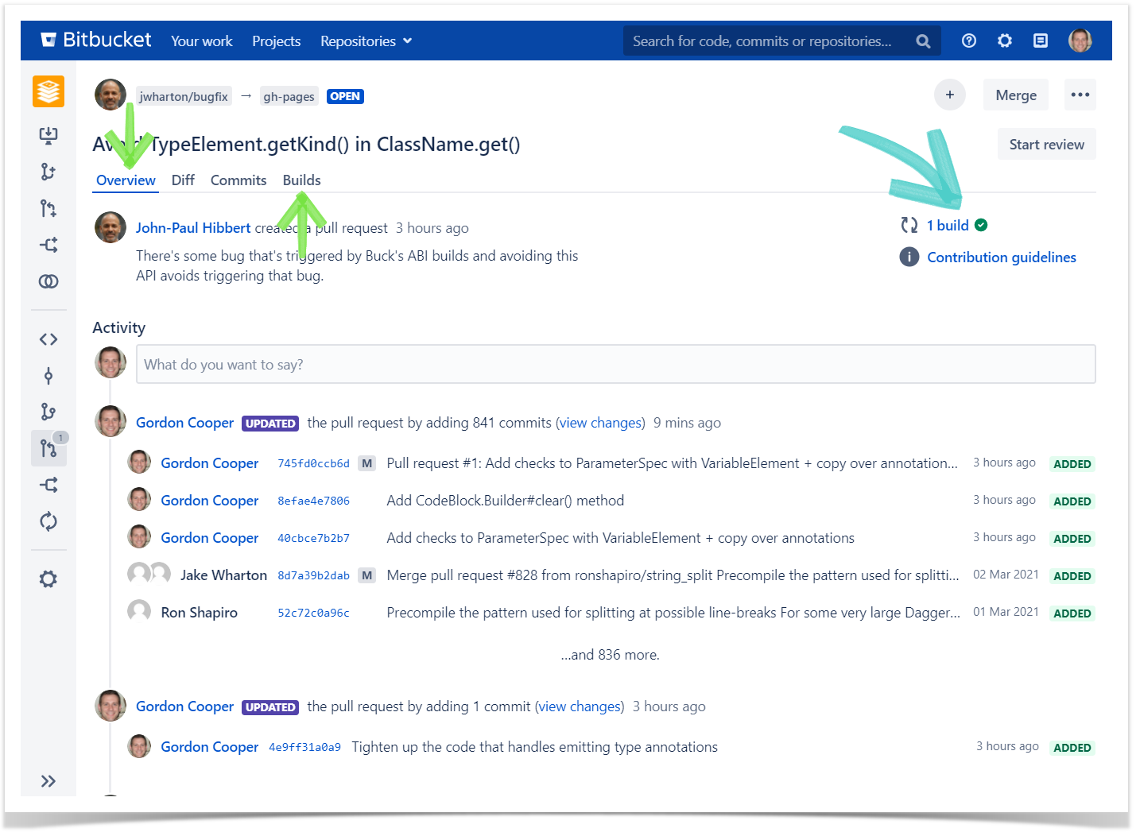Open the three dots more actions menu
Viewport: 1140px width, 836px height.
[x=1080, y=95]
